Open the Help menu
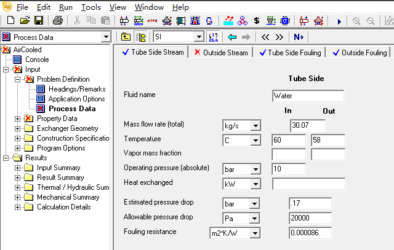Screen dimensions: 394x250 (180, 7)
